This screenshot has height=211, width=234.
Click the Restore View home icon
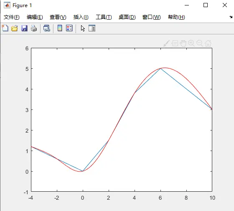pyautogui.click(x=208, y=43)
